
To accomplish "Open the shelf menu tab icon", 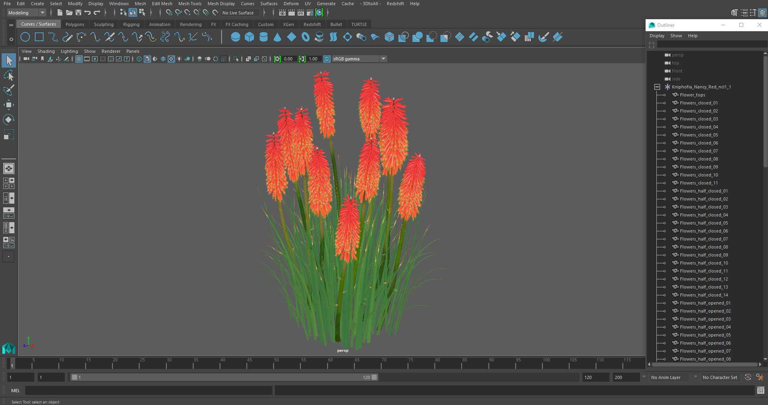I will pos(11,25).
